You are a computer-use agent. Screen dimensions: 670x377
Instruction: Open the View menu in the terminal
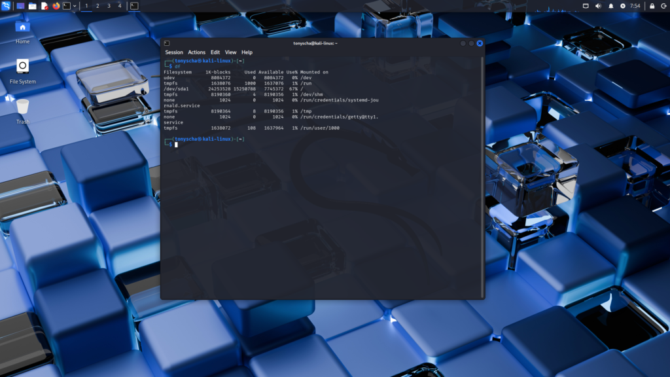[x=231, y=52]
